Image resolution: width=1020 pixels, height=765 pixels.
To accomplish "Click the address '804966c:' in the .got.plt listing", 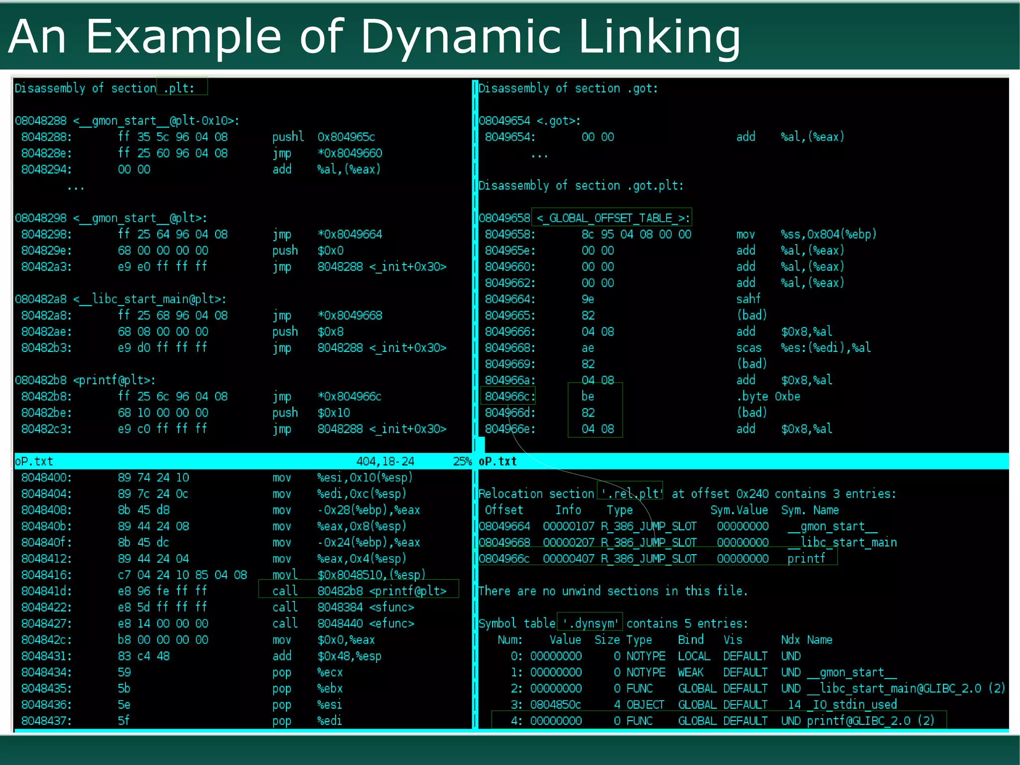I will click(x=510, y=396).
